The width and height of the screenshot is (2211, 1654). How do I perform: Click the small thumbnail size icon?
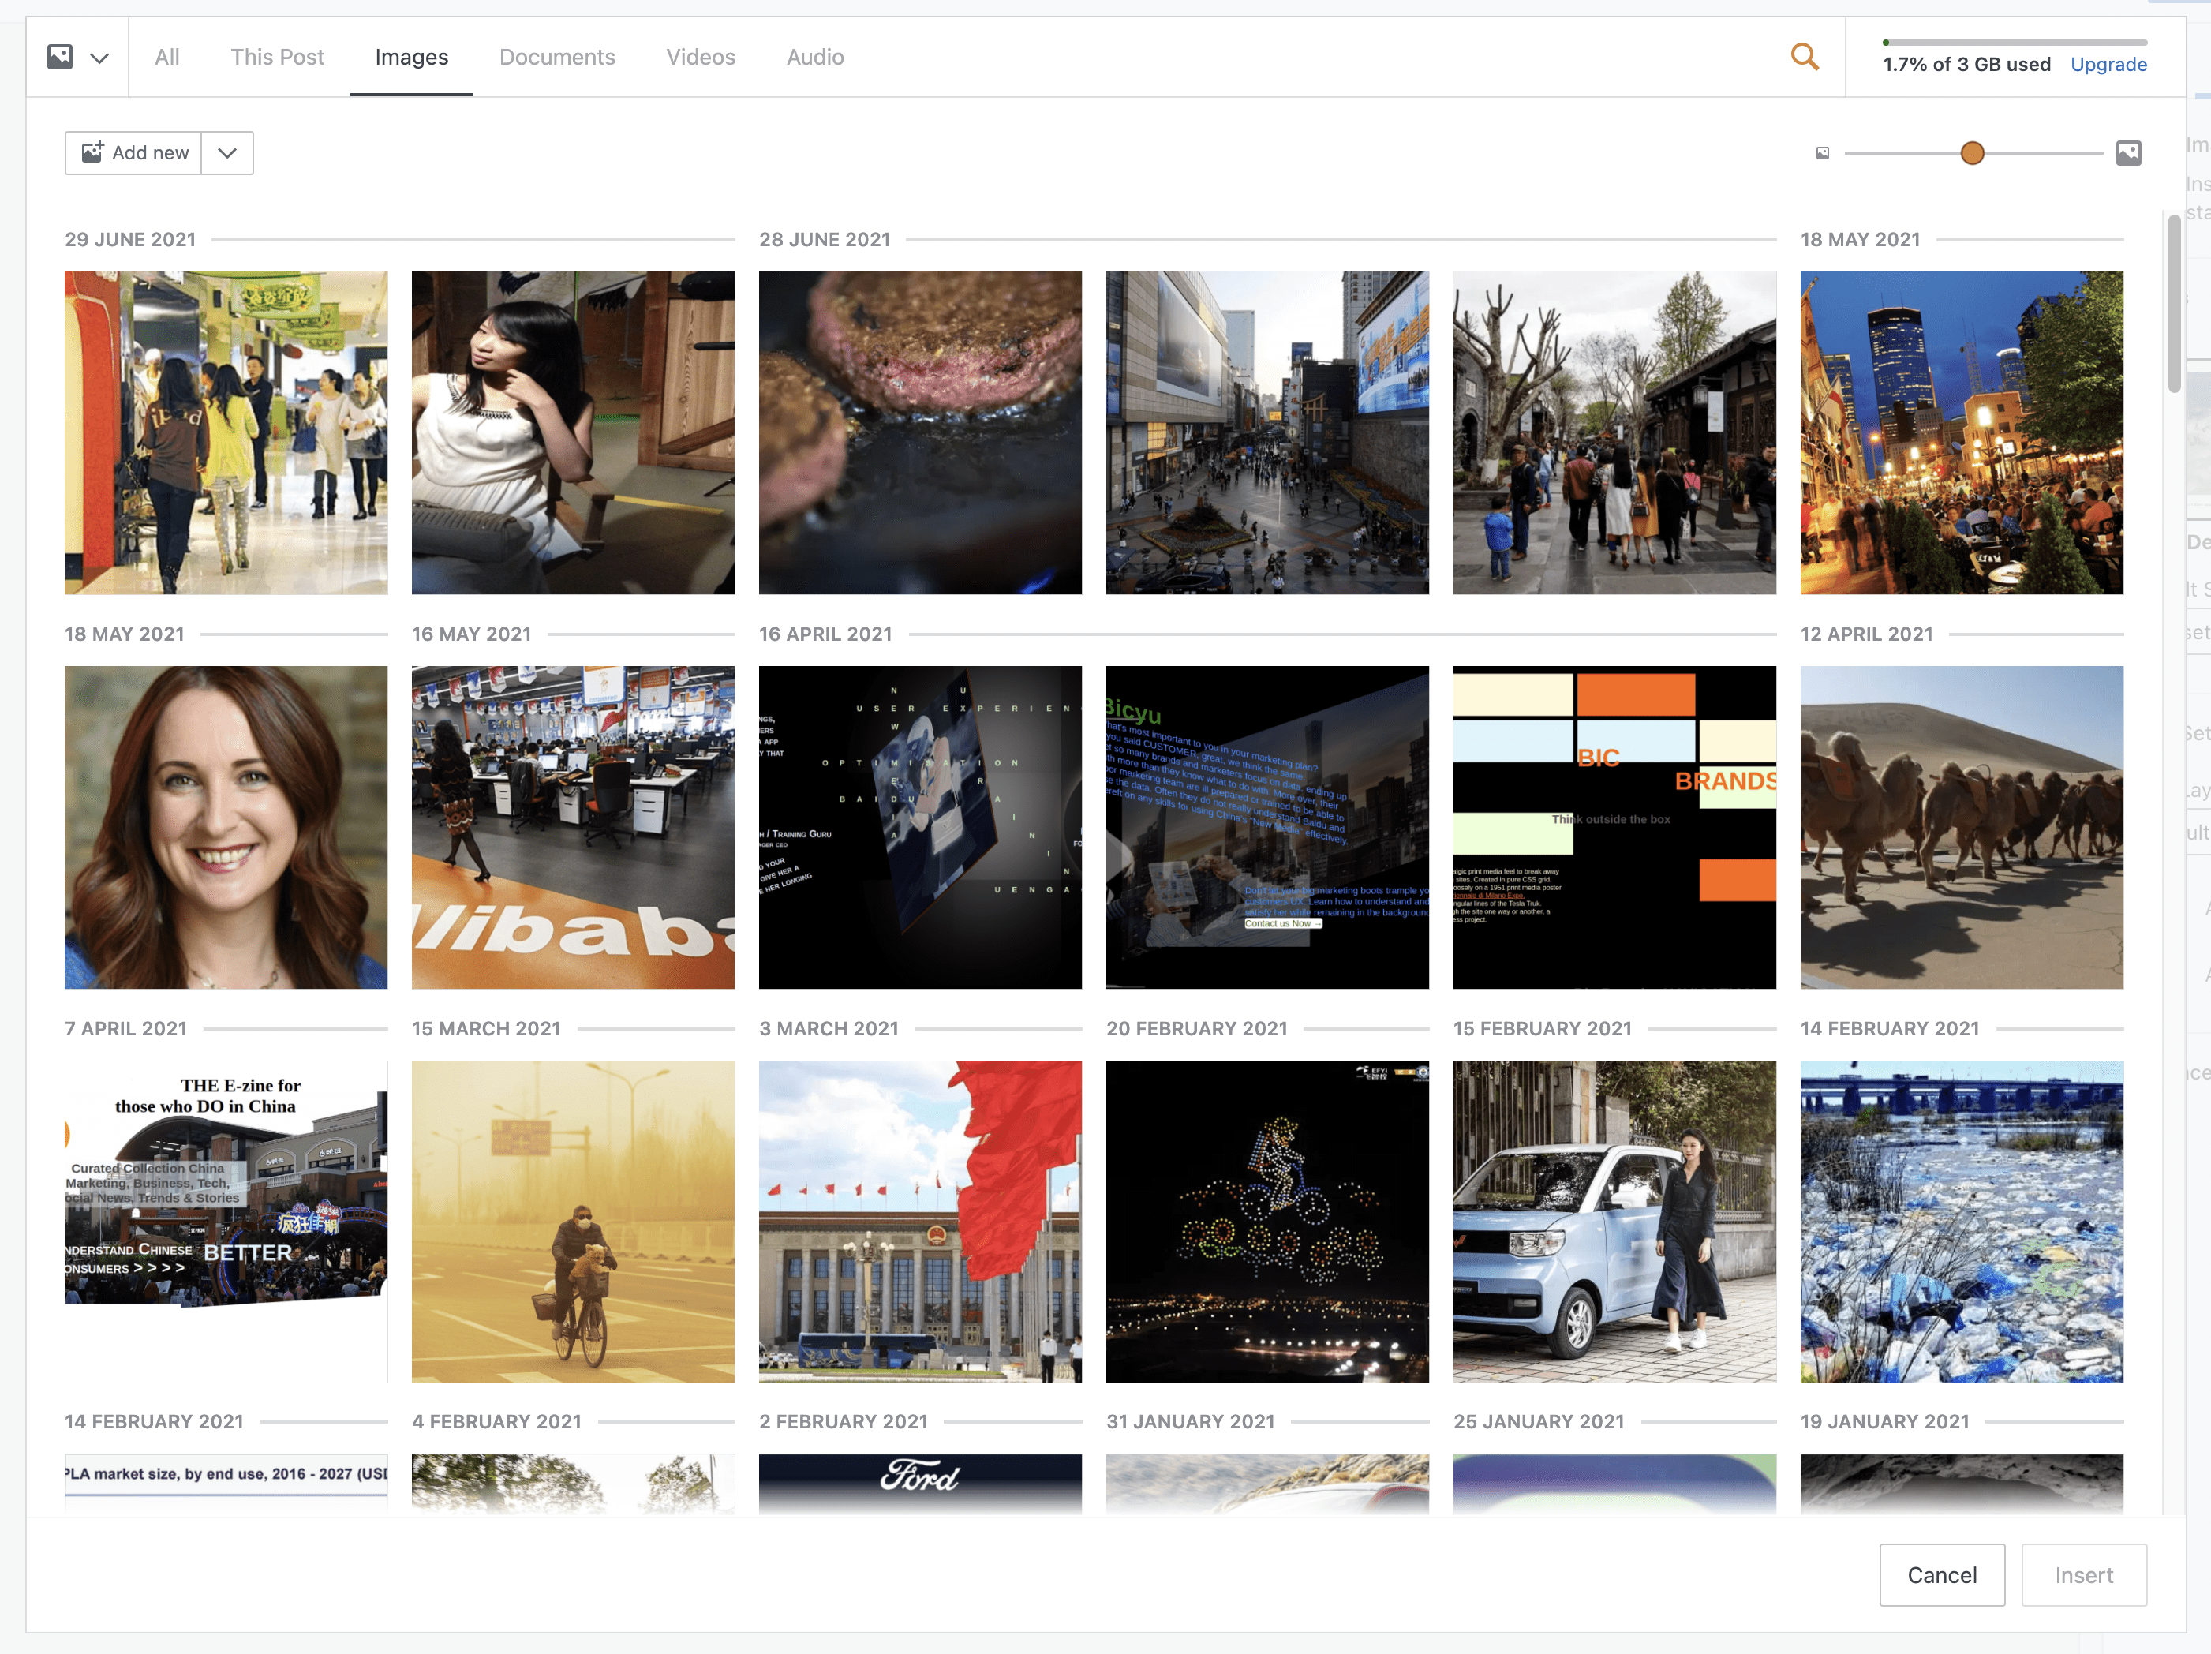pos(1822,153)
